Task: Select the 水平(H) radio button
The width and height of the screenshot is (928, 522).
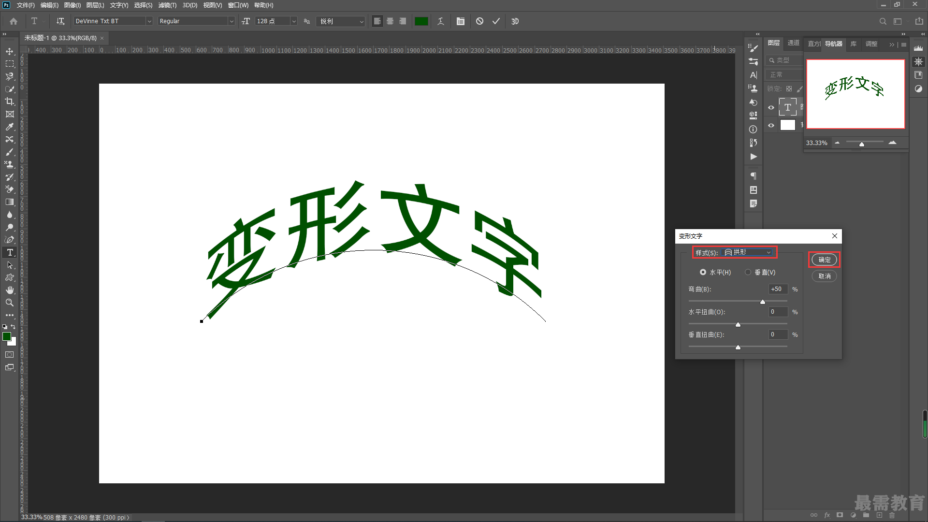Action: click(x=703, y=273)
